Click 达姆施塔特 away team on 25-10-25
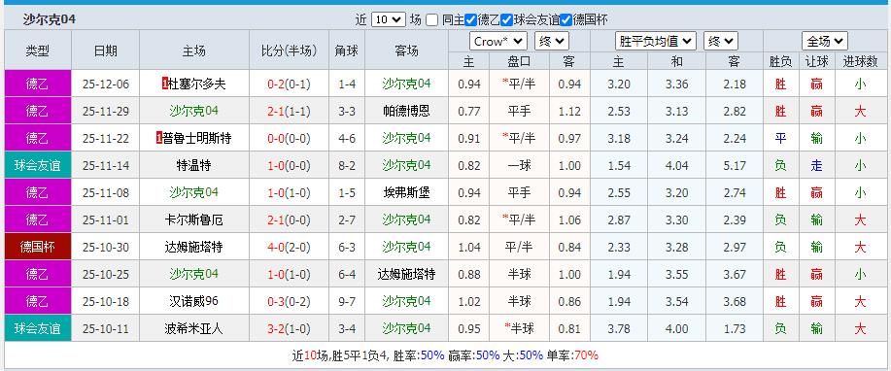The image size is (891, 371). [x=406, y=275]
